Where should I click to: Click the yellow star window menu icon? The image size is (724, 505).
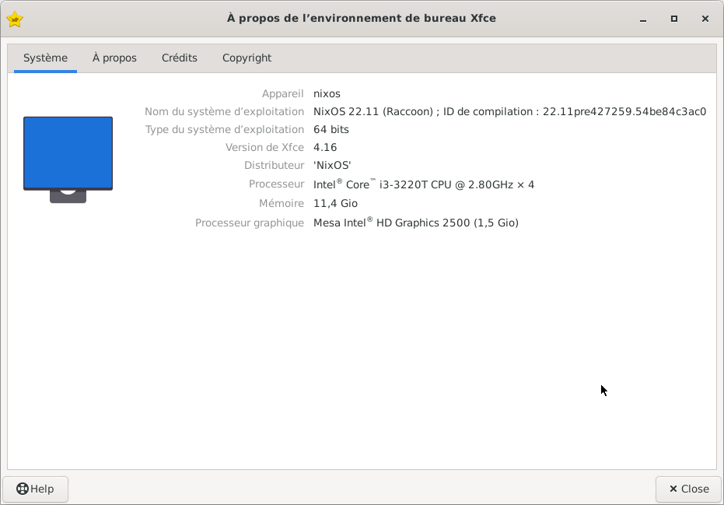[x=14, y=19]
